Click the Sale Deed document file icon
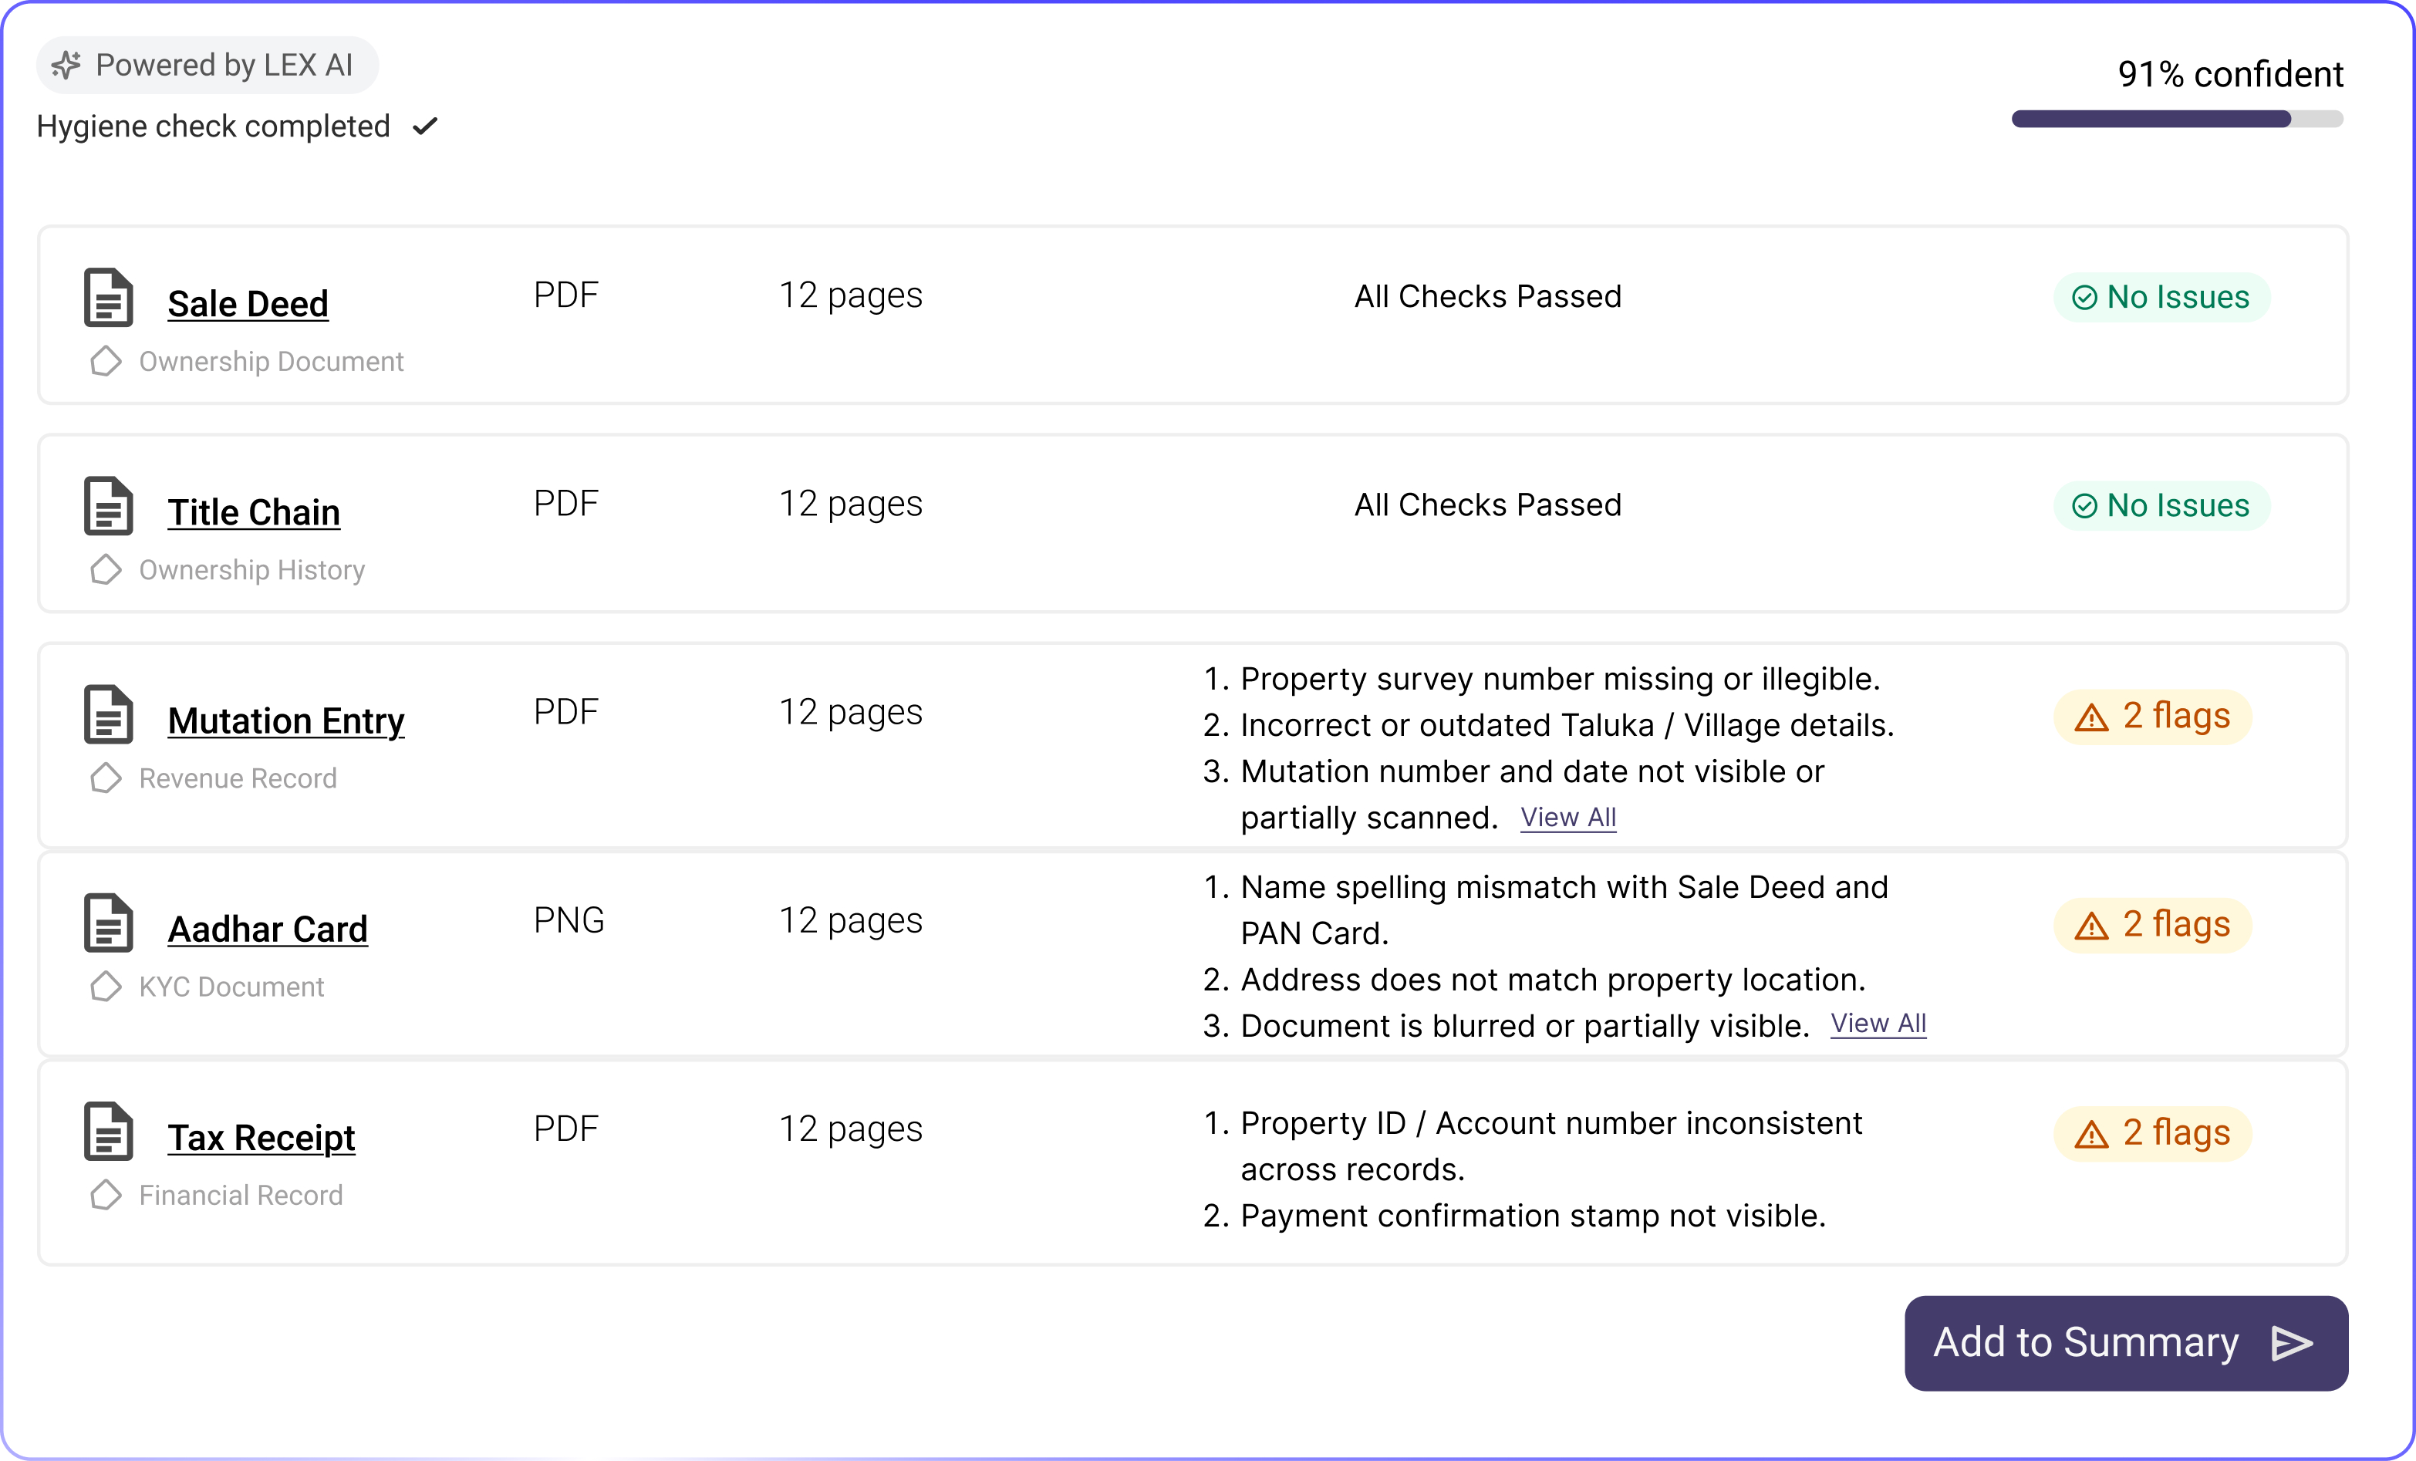The image size is (2416, 1461). (x=108, y=297)
